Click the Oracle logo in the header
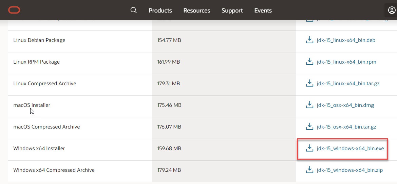The height and width of the screenshot is (184, 397). (14, 10)
